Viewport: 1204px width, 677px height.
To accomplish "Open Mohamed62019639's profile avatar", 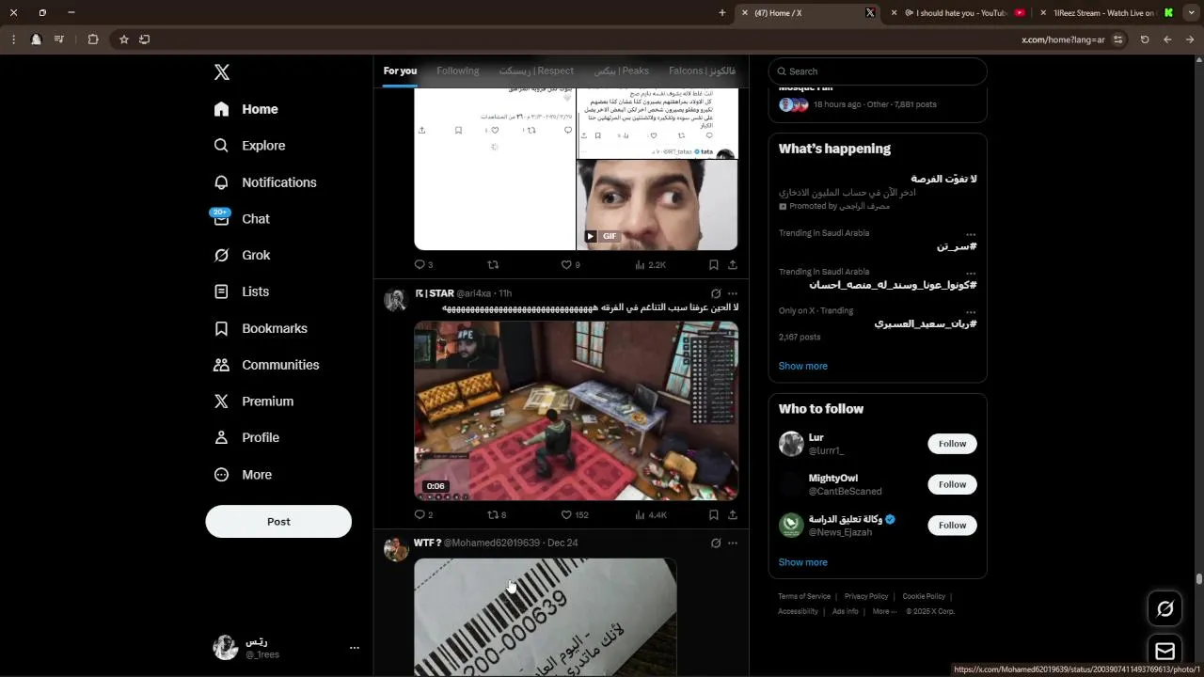I will pos(396,549).
